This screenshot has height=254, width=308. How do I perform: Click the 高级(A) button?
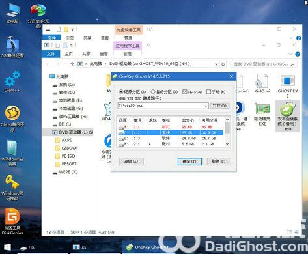(x=132, y=162)
